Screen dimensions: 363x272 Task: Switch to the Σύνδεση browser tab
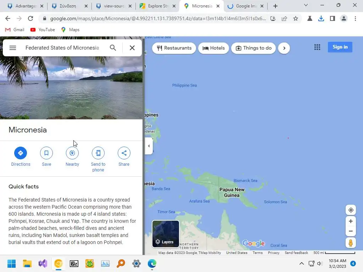[x=69, y=6]
